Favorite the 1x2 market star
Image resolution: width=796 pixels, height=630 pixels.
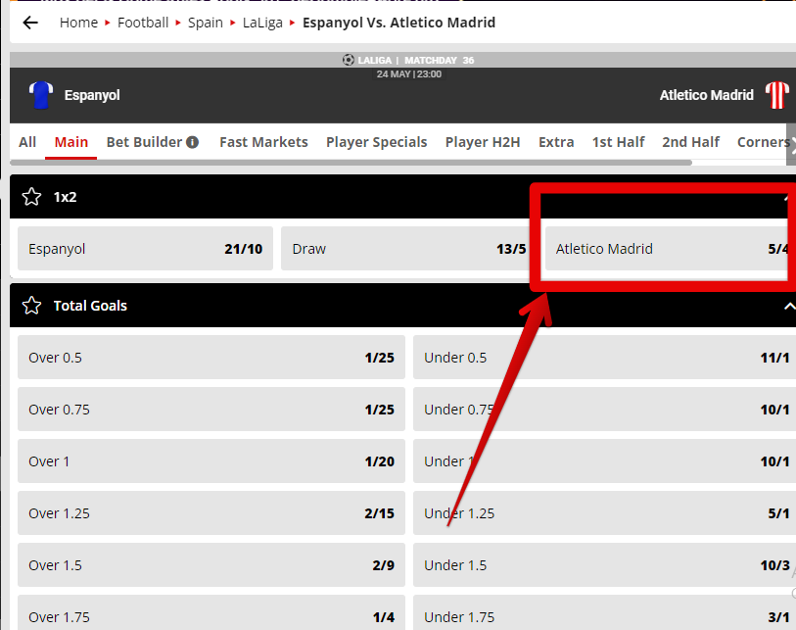(31, 197)
